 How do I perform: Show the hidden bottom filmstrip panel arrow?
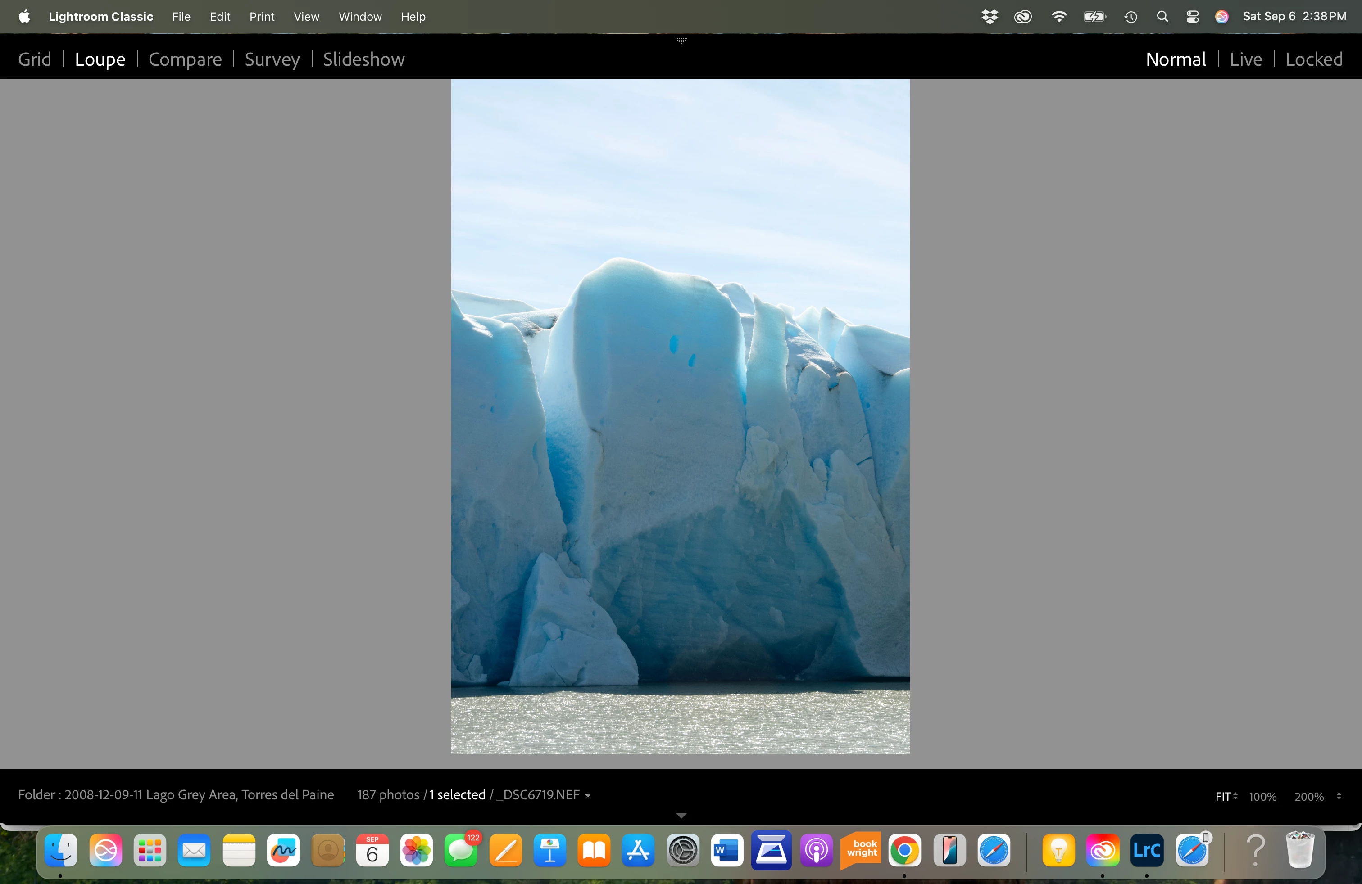click(681, 816)
